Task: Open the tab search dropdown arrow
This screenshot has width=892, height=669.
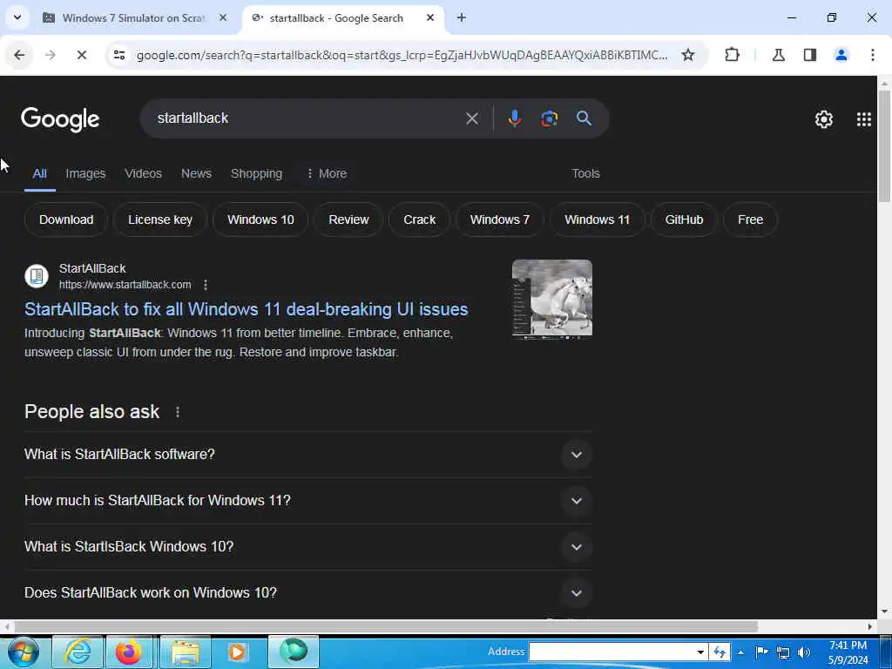Action: coord(17,17)
